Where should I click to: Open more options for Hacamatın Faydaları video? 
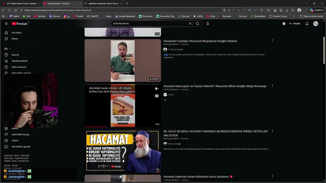[x=272, y=41]
